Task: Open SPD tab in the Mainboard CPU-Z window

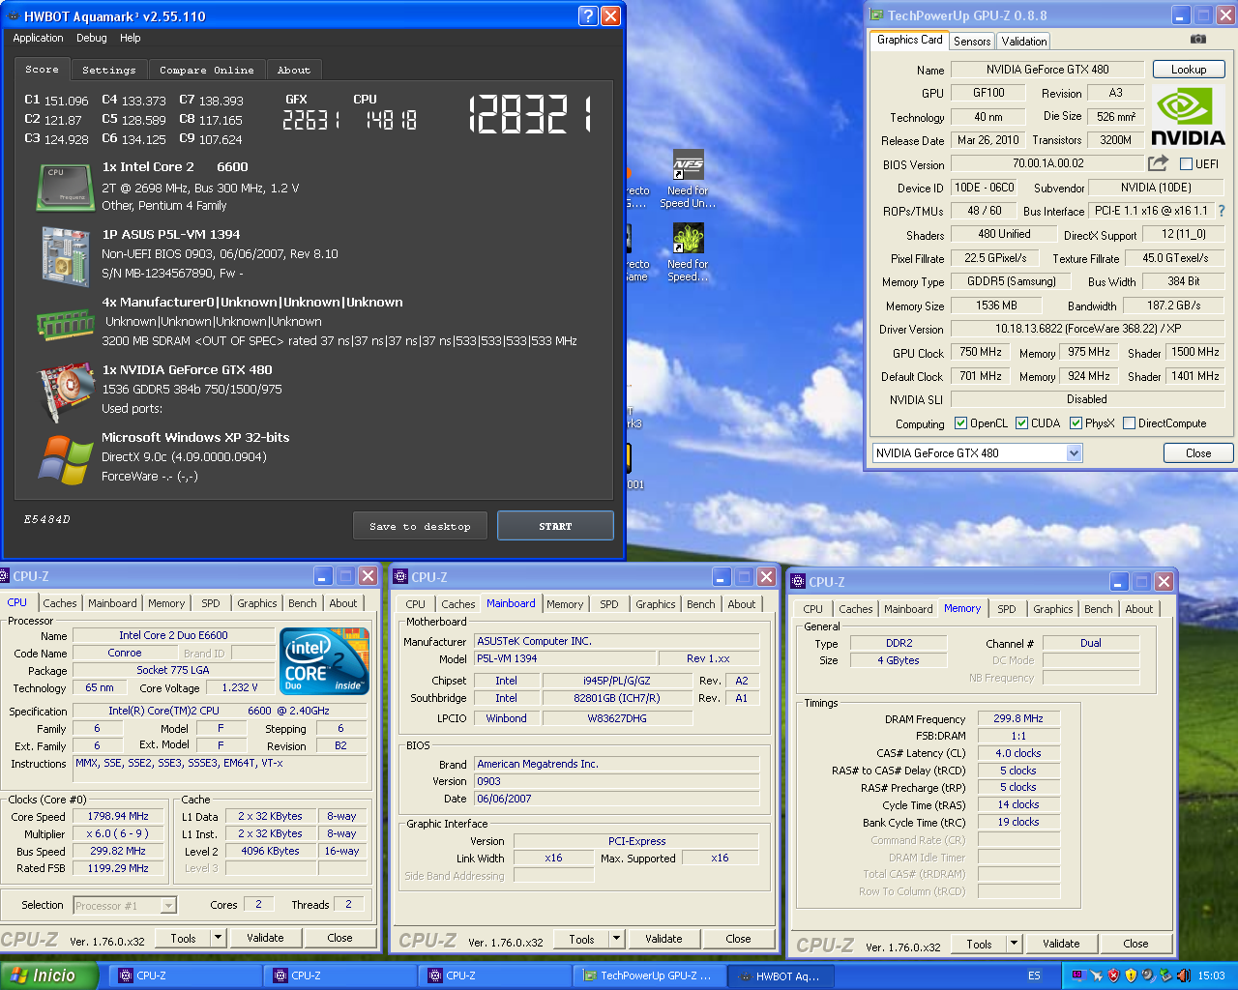Action: pyautogui.click(x=608, y=604)
